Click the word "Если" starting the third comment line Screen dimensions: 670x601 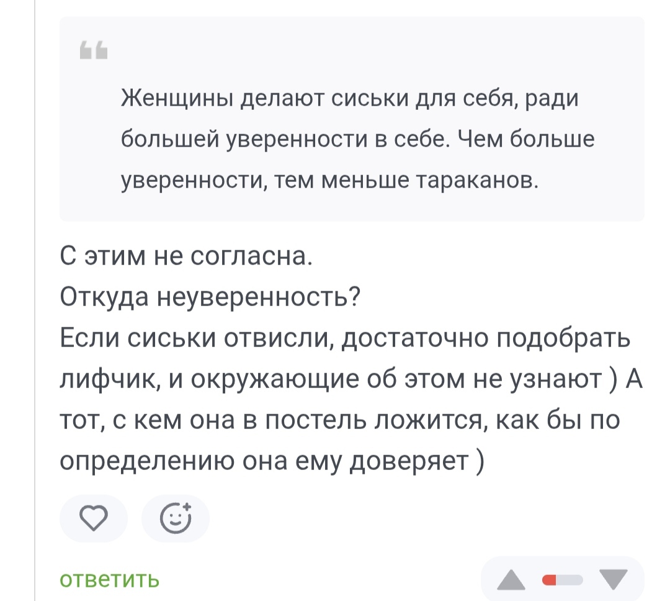[89, 340]
